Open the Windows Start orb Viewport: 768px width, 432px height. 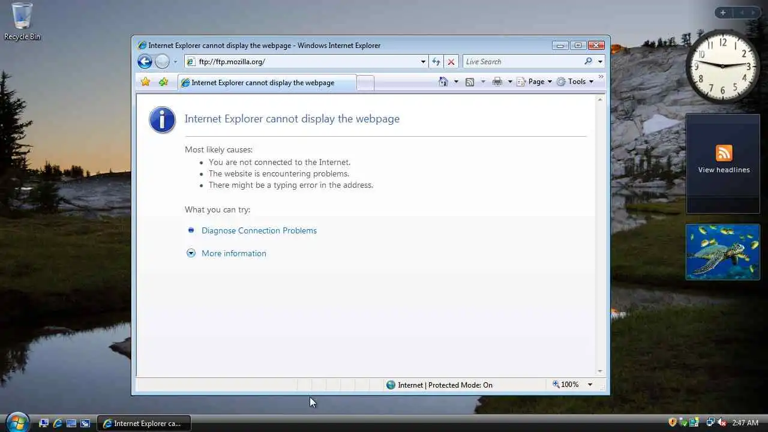click(x=17, y=422)
